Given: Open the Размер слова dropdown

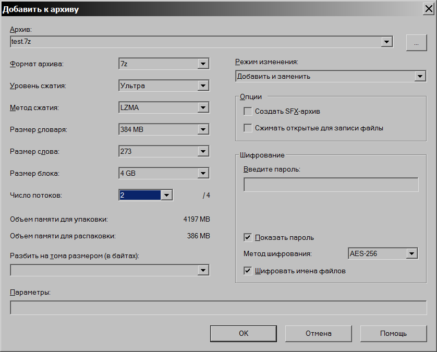Looking at the screenshot, I should pos(203,151).
